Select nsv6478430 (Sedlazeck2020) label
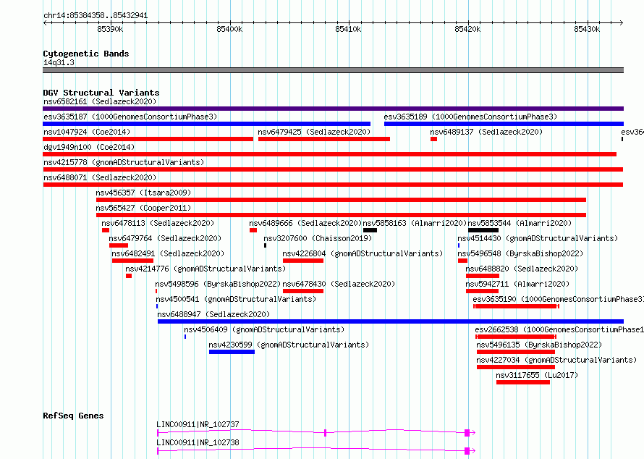The width and height of the screenshot is (644, 459). [x=339, y=284]
